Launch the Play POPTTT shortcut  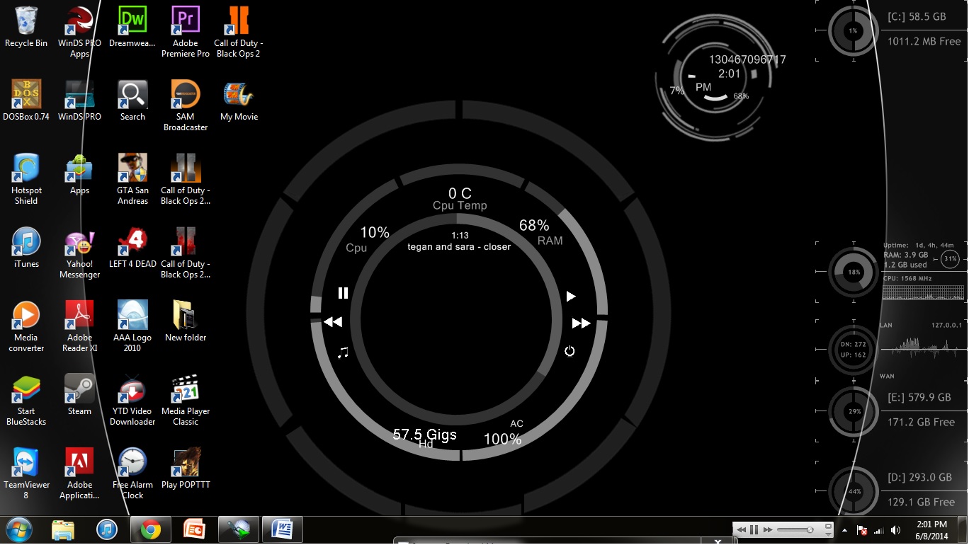pos(186,469)
